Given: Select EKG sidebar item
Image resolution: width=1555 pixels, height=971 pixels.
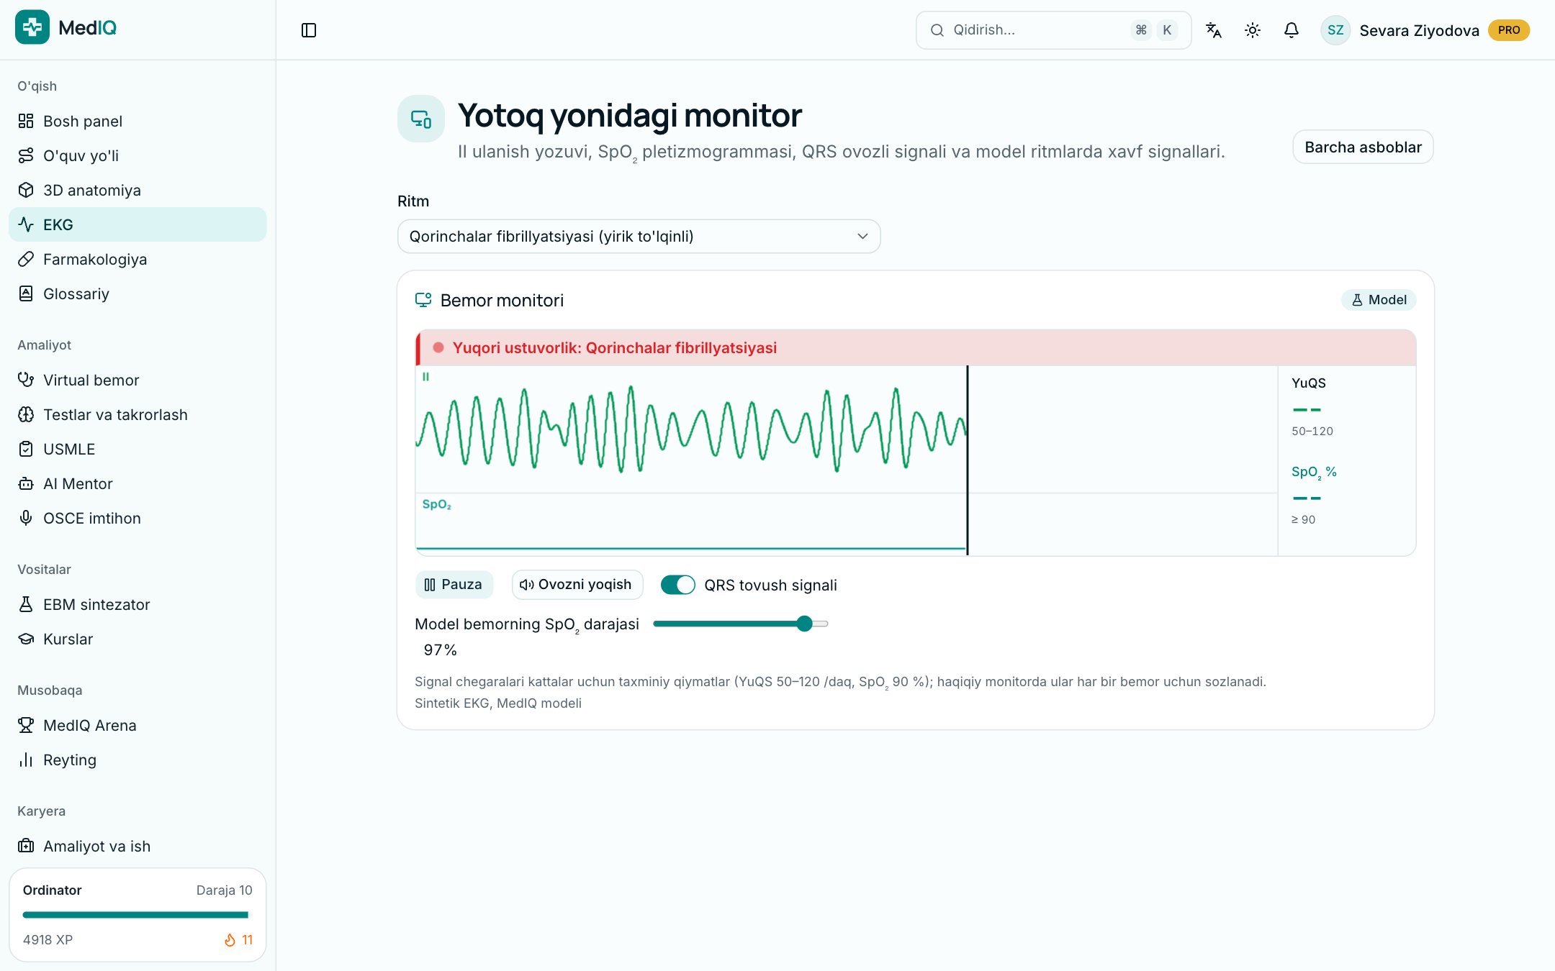Looking at the screenshot, I should click(x=138, y=224).
